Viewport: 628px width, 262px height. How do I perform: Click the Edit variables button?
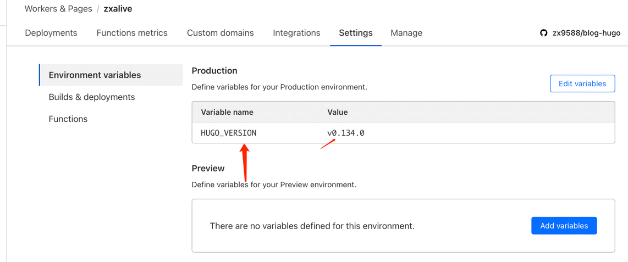point(582,83)
